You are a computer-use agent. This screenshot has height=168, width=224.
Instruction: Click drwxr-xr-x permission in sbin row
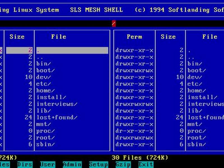click(x=134, y=144)
